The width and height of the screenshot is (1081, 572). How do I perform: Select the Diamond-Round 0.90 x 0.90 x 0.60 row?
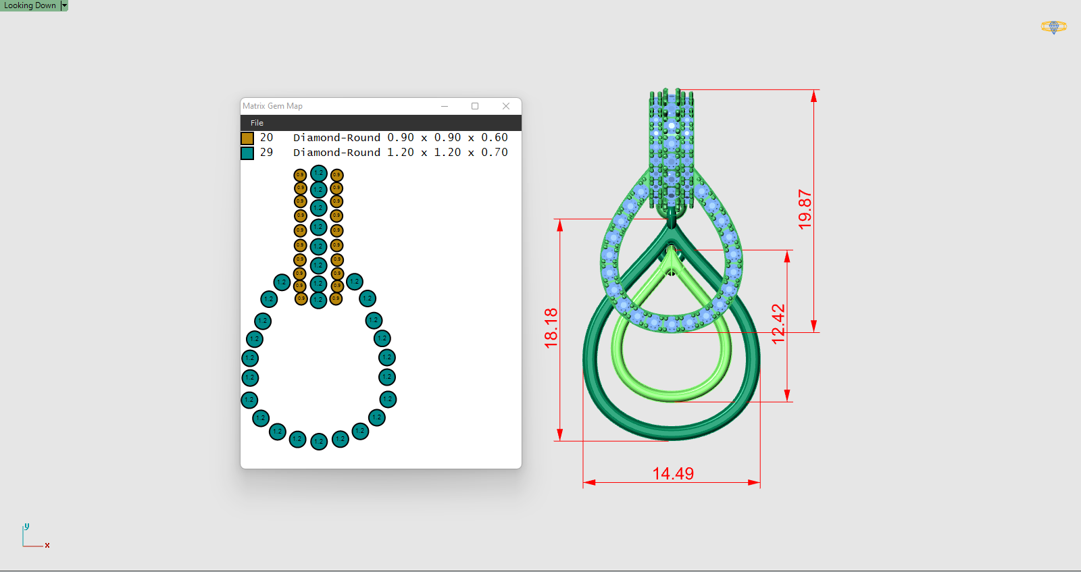click(x=400, y=138)
